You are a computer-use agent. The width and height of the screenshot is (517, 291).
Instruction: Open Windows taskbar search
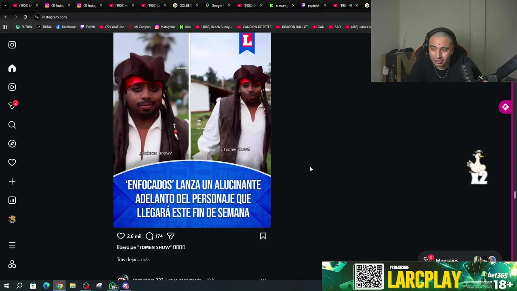(19, 286)
